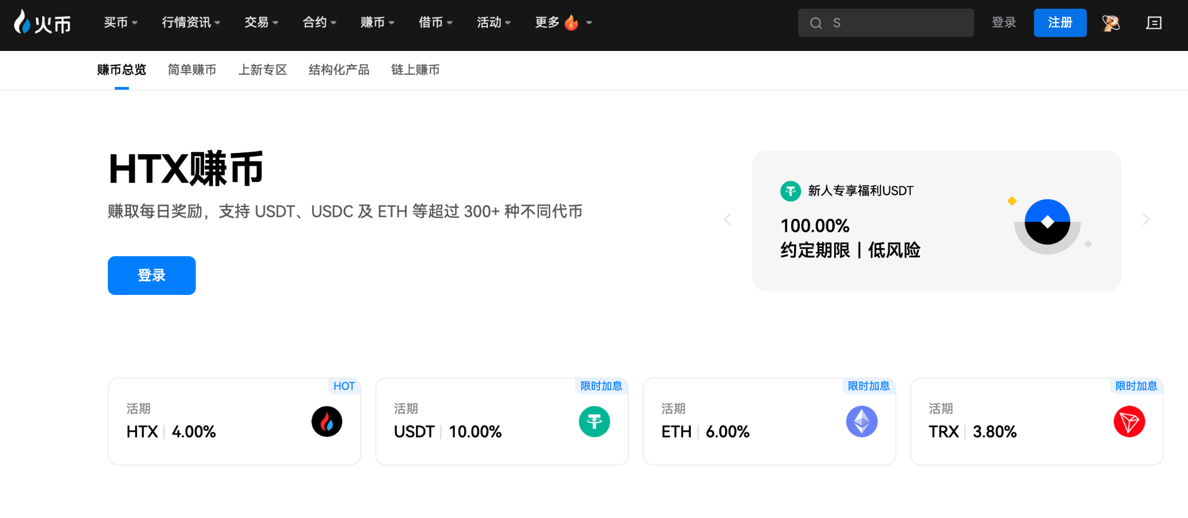Click the red TRX Tron icon
The width and height of the screenshot is (1188, 518).
[1129, 422]
